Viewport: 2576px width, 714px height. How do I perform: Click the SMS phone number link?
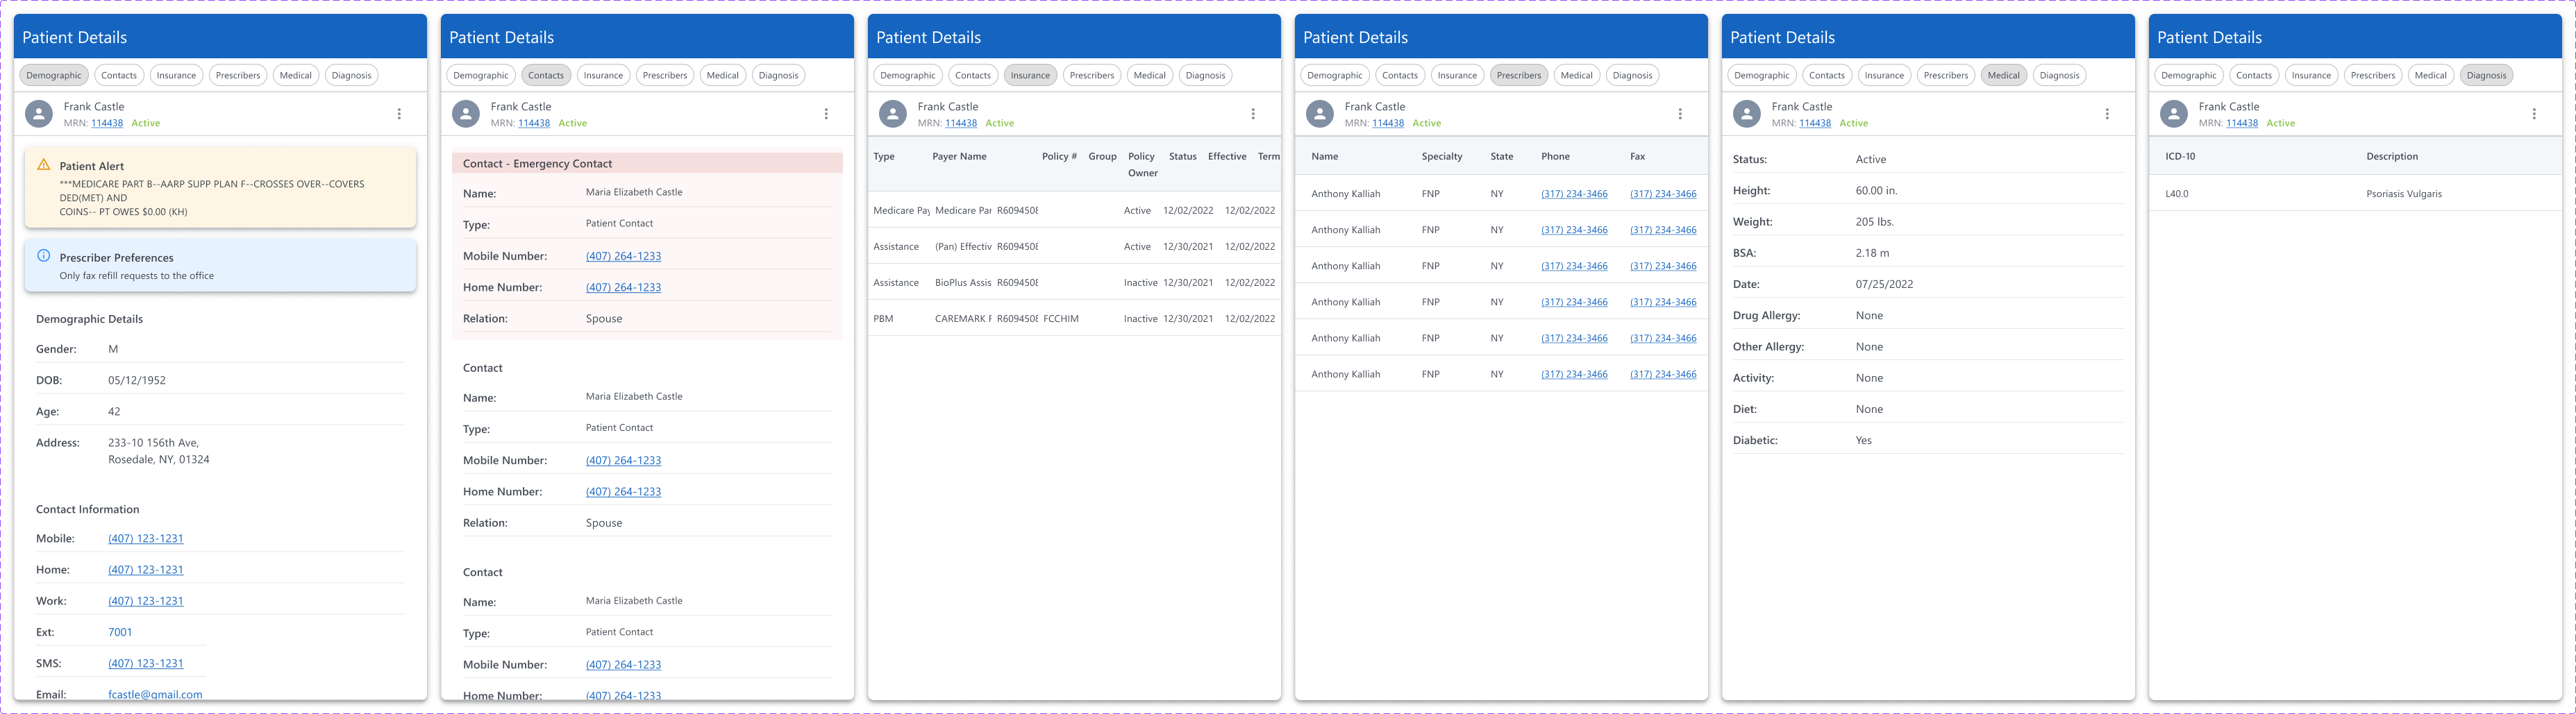click(146, 663)
